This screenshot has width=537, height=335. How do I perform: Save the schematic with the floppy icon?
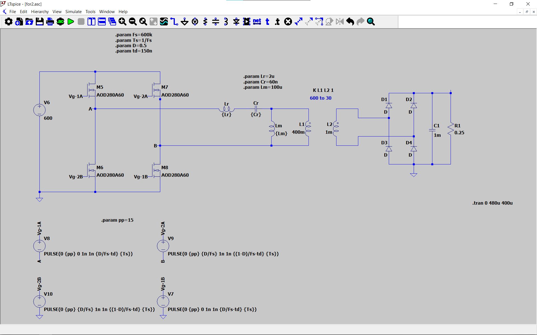40,21
